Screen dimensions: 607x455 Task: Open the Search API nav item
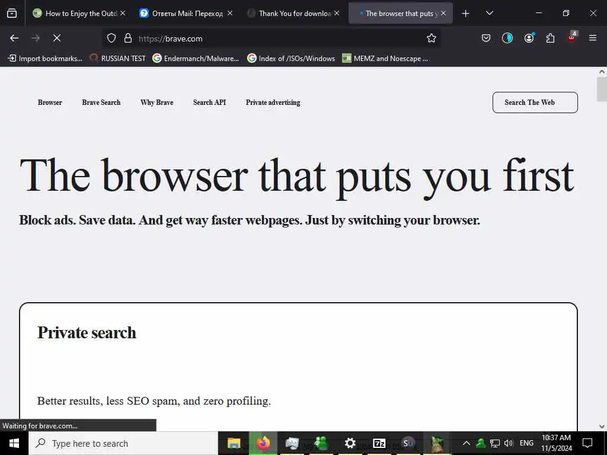[209, 102]
